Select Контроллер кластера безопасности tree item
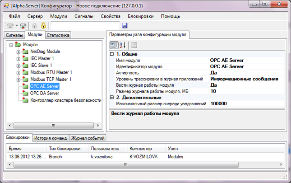The width and height of the screenshot is (291, 183). 66,100
